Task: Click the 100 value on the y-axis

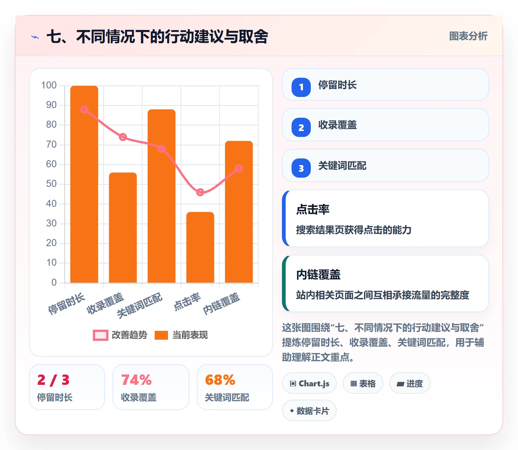Action: click(49, 85)
